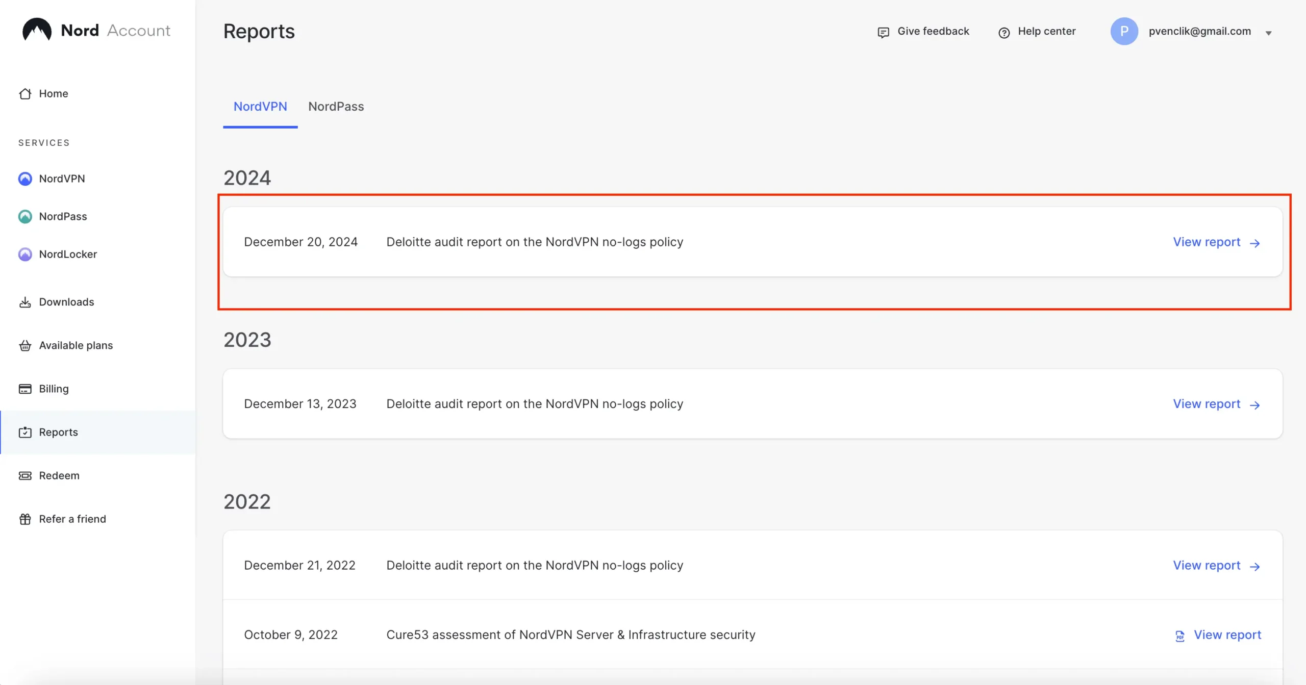Switch to the NordVPN reports tab
The height and width of the screenshot is (685, 1306).
260,107
